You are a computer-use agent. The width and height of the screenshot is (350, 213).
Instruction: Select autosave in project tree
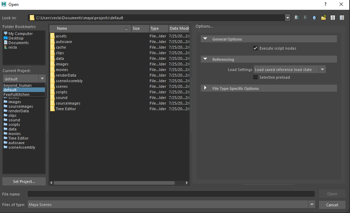coord(14,143)
